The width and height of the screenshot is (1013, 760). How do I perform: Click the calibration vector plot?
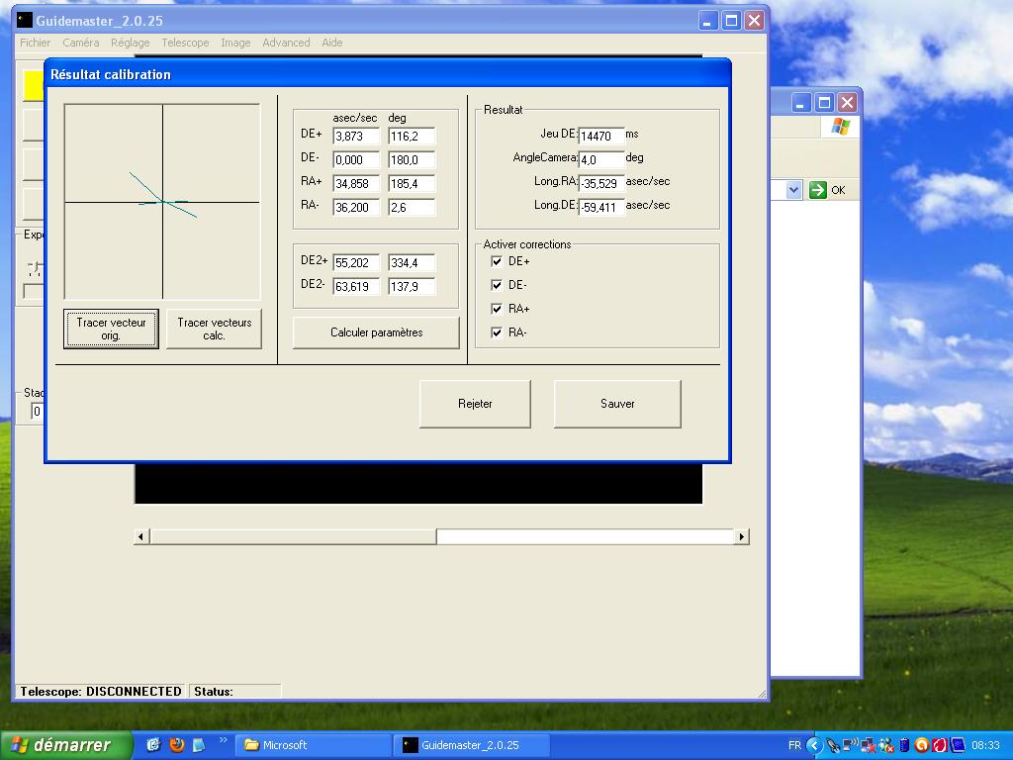pyautogui.click(x=162, y=202)
